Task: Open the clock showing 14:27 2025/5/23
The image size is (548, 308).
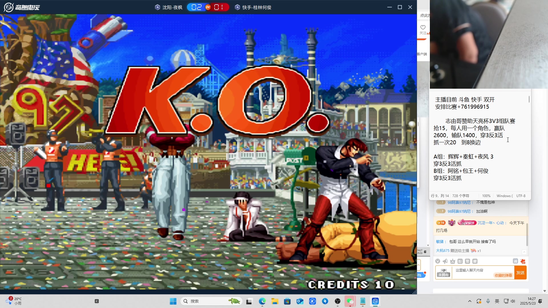Action: [x=527, y=301]
